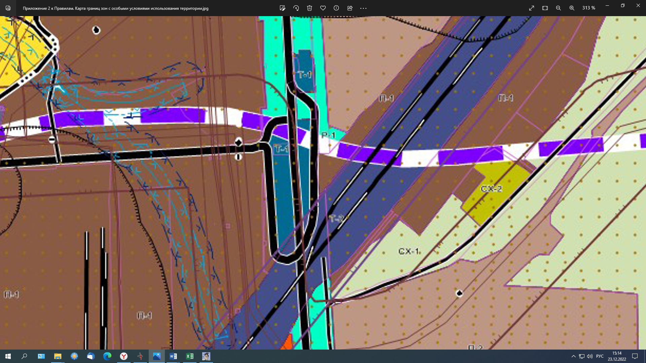Open the three-dot See more menu

pos(363,8)
